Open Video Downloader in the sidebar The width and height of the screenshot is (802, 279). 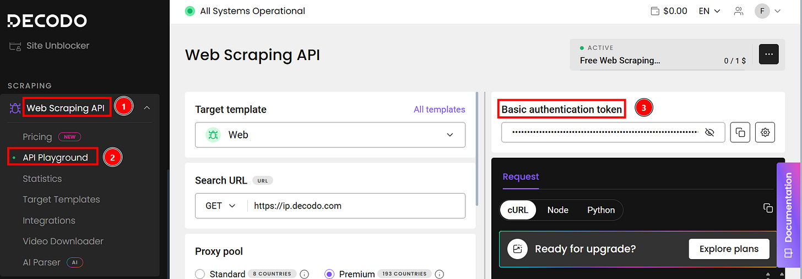tap(63, 242)
